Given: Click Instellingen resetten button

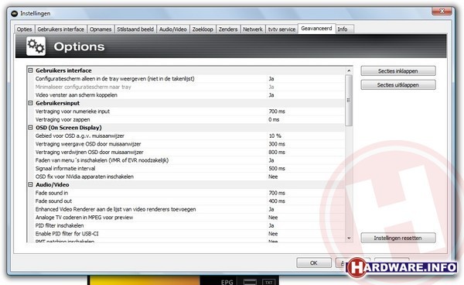Looking at the screenshot, I should coord(398,239).
